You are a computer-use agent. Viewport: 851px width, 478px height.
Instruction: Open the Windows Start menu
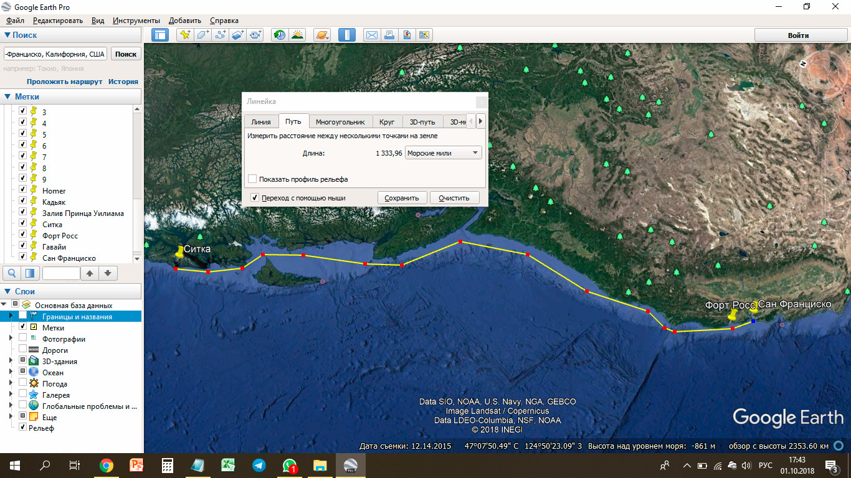(15, 465)
